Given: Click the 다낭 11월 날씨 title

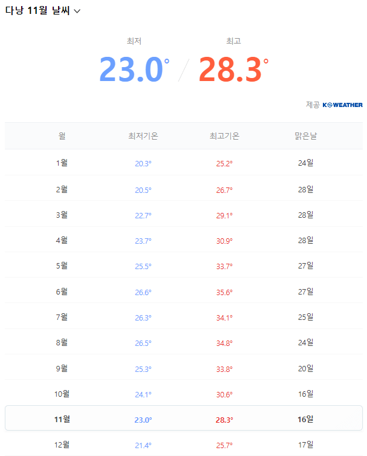Looking at the screenshot, I should point(37,10).
